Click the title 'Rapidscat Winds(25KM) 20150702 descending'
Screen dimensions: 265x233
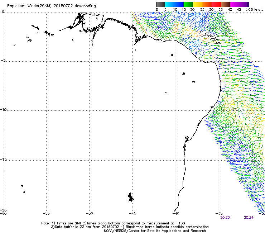click(51, 6)
